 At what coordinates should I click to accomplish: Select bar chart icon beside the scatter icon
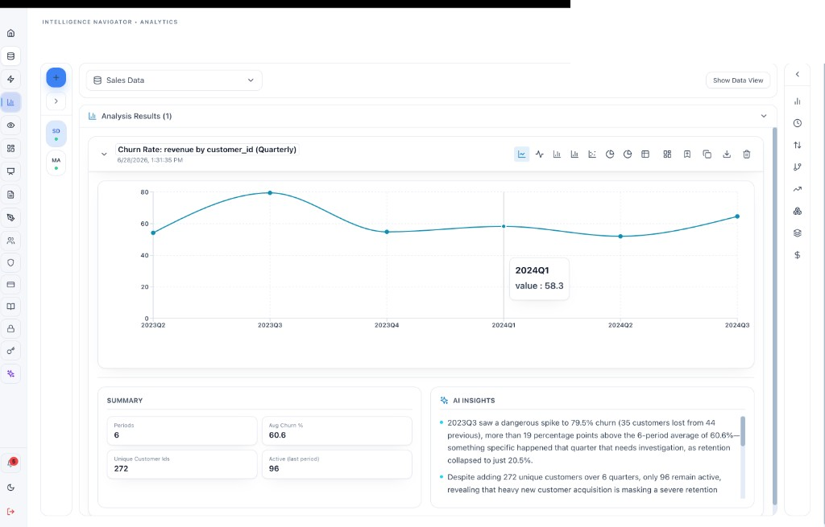574,154
